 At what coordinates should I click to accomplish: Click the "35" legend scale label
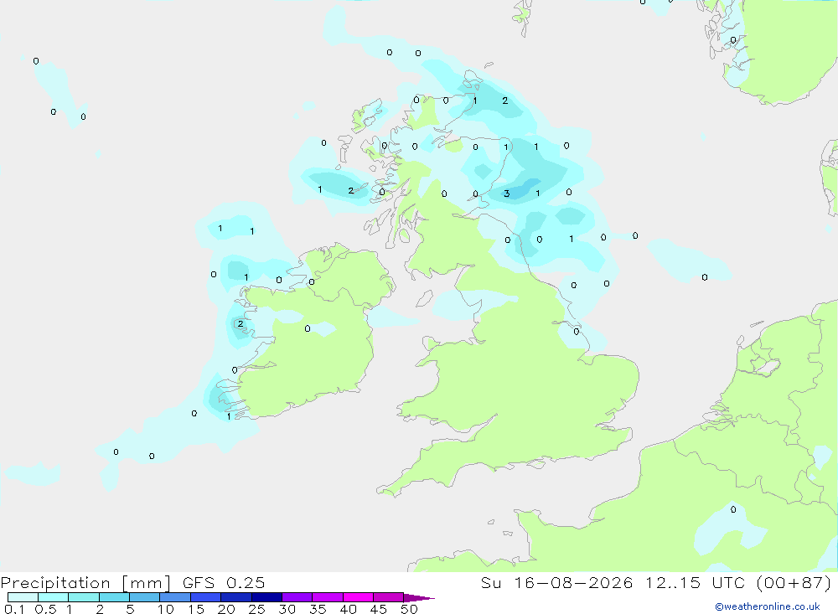318,609
